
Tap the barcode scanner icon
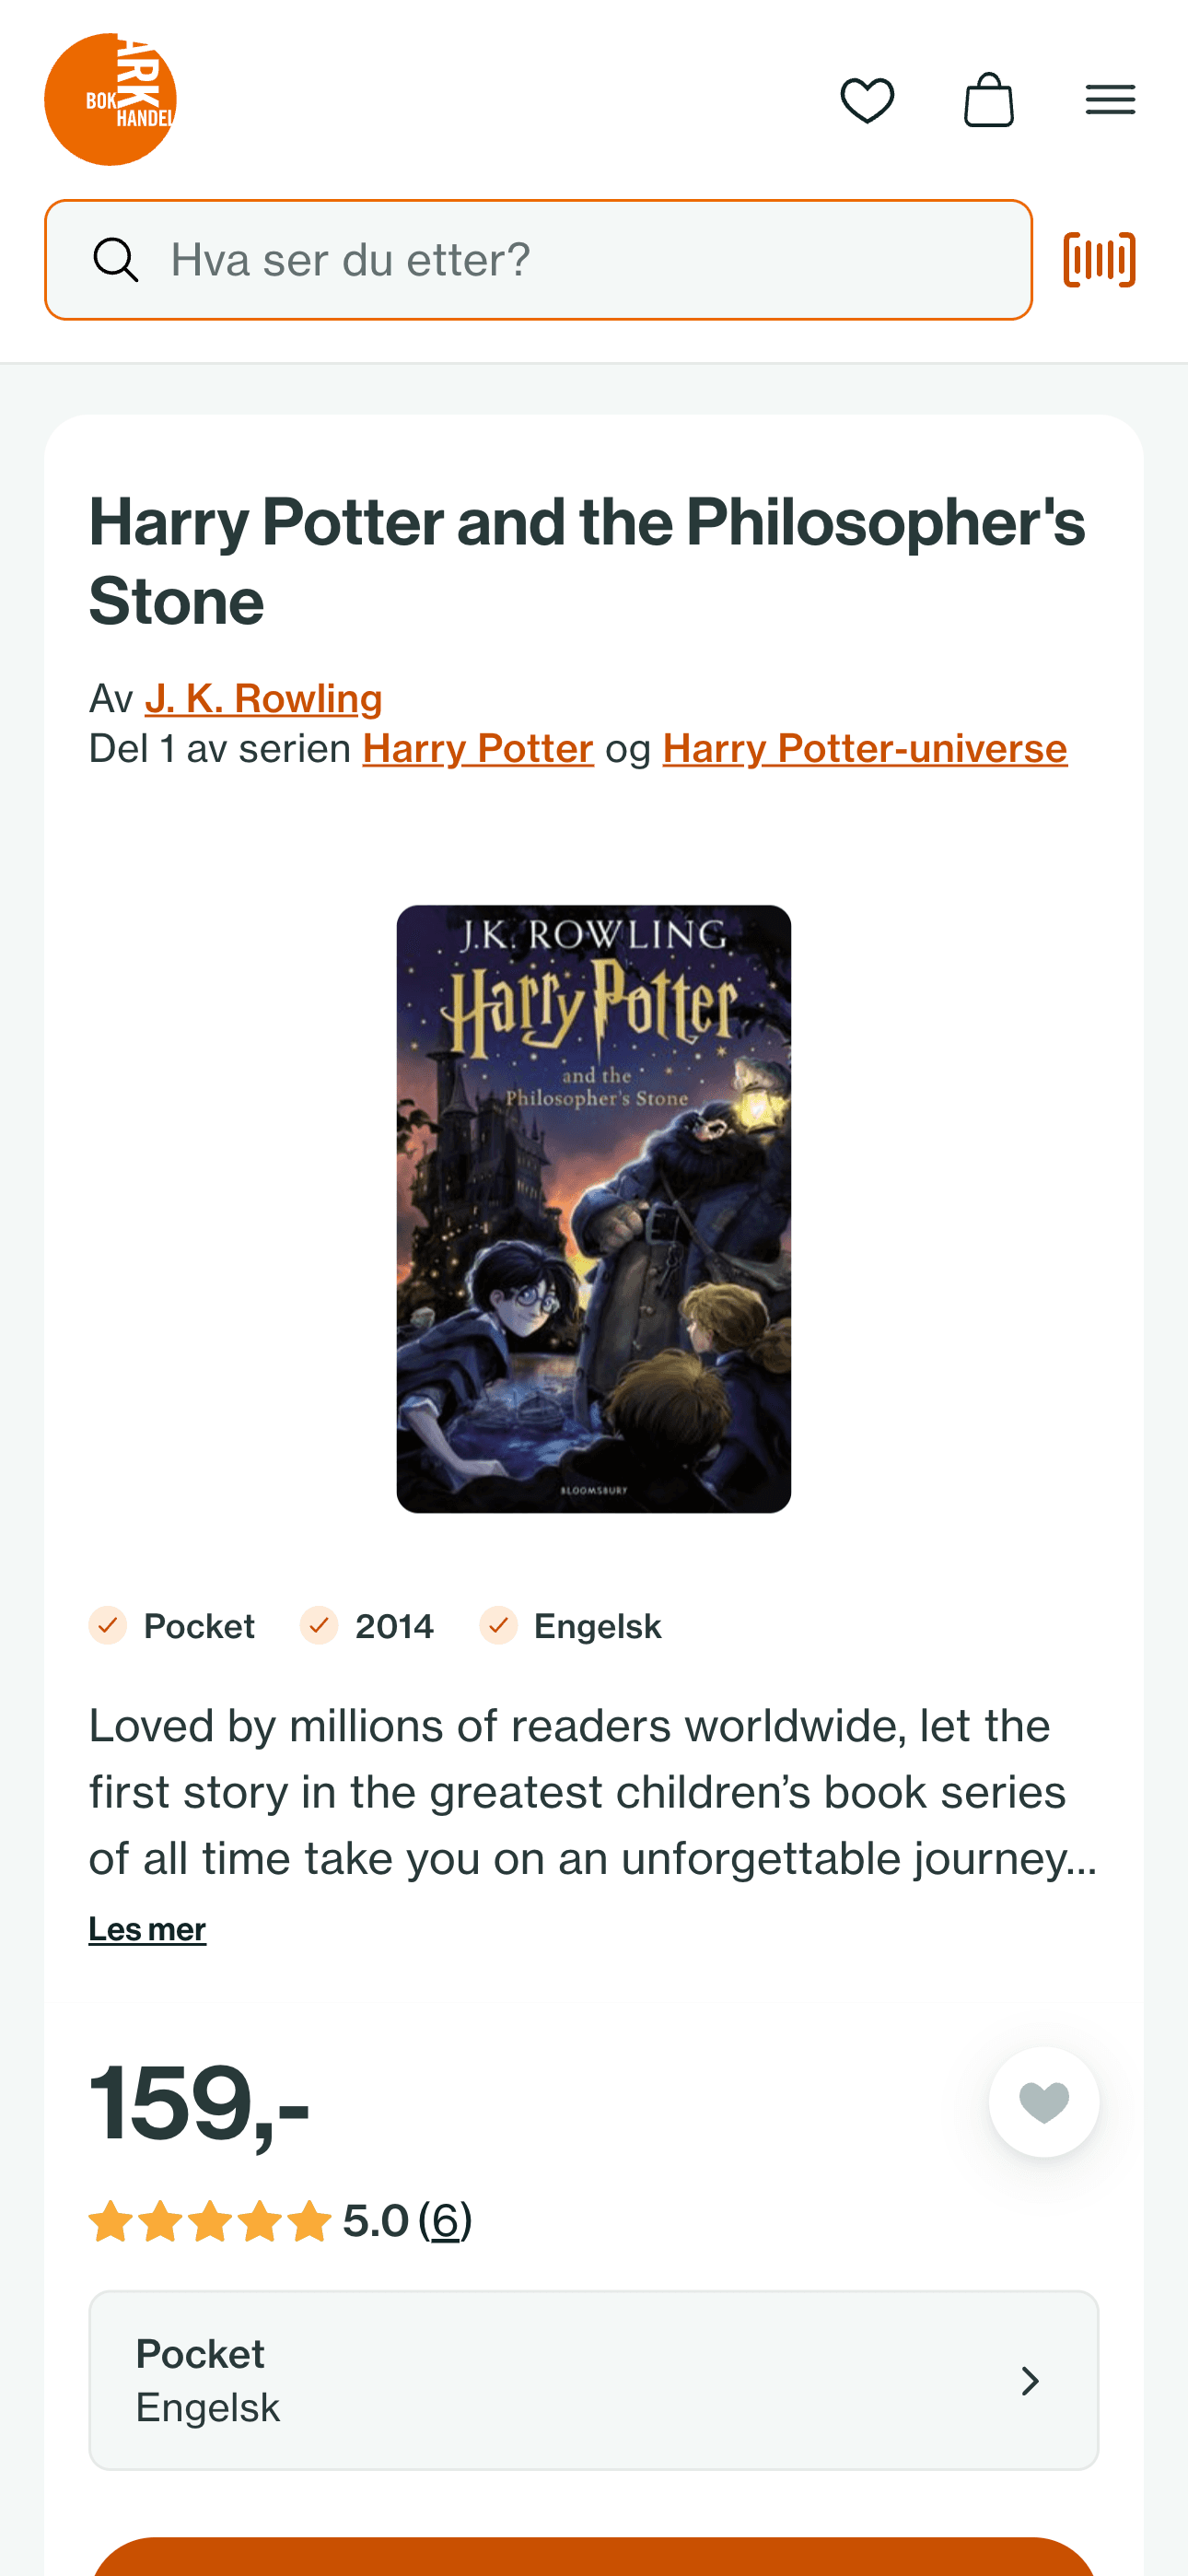coord(1099,260)
